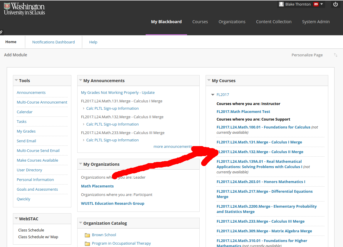Click the Add Module button

click(x=16, y=55)
